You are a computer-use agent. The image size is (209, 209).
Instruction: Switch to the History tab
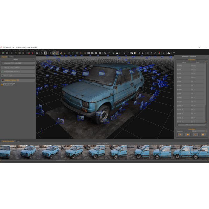click(12, 57)
